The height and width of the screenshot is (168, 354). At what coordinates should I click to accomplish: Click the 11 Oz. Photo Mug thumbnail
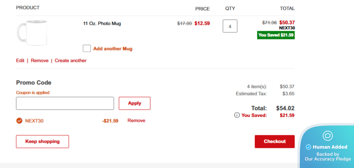pyautogui.click(x=32, y=33)
